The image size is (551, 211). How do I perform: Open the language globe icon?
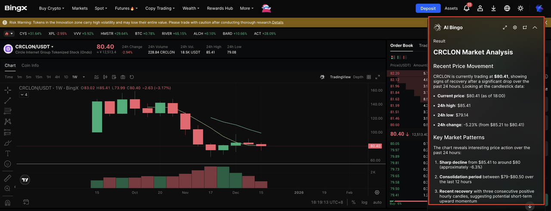coord(507,8)
